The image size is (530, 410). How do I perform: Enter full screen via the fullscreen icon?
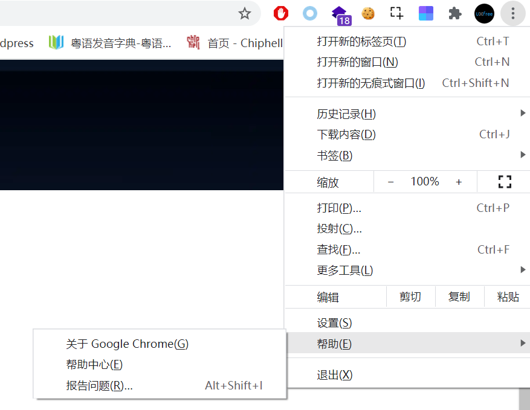pyautogui.click(x=505, y=181)
